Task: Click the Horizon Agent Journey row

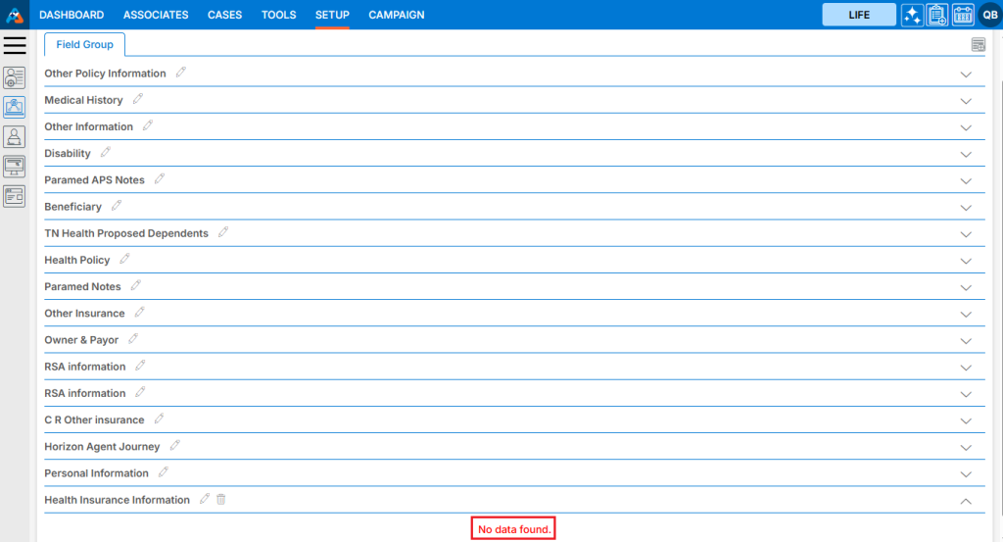Action: pyautogui.click(x=102, y=447)
